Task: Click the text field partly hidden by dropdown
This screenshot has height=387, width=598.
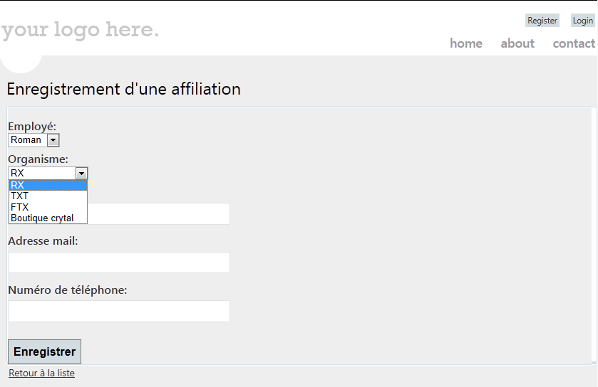Action: 158,213
